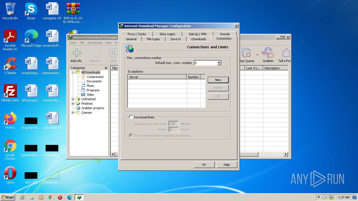The height and width of the screenshot is (201, 358).
Task: Collapse the All Downloads tree node
Action: coord(73,72)
